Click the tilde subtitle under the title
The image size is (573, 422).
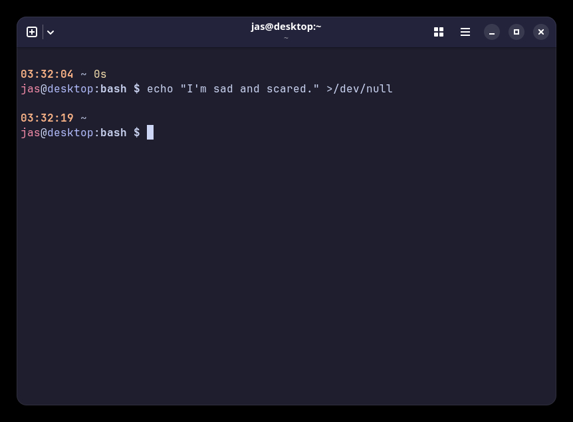(x=286, y=38)
